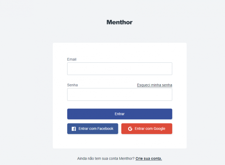Click the Senha field label
Viewport: 225px width, 165px height.
73,85
